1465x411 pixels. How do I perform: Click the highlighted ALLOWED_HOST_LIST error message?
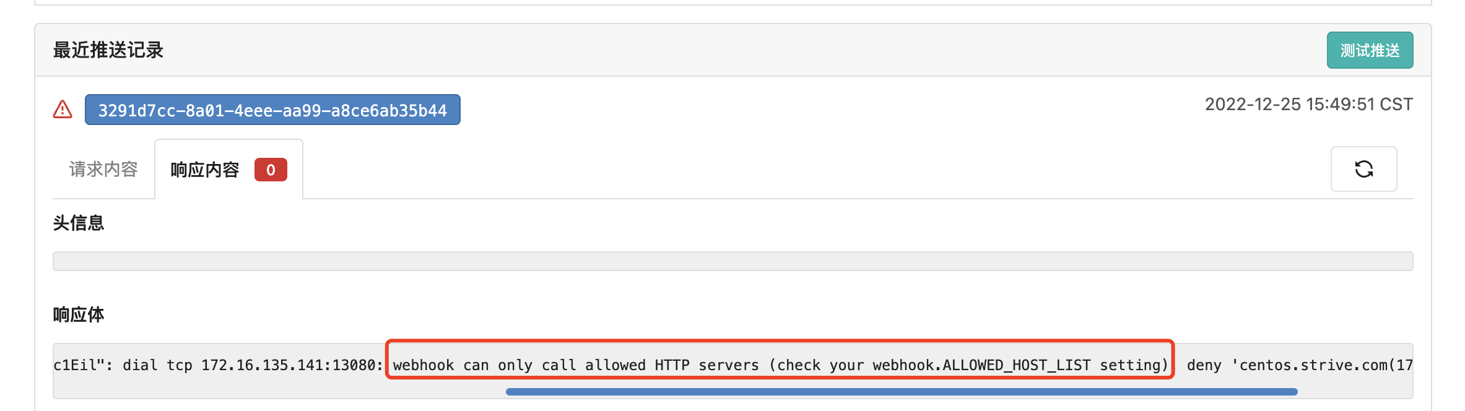coord(780,365)
